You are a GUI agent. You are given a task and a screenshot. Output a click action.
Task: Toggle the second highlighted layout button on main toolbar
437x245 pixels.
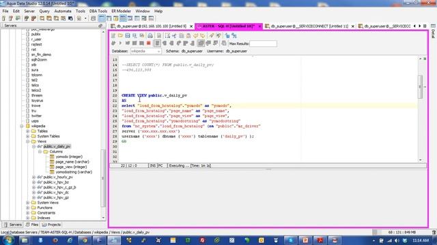(x=123, y=18)
